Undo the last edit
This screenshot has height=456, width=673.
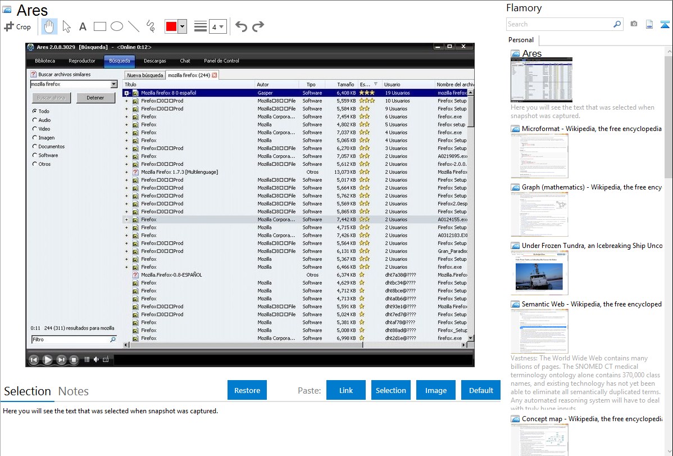point(241,26)
